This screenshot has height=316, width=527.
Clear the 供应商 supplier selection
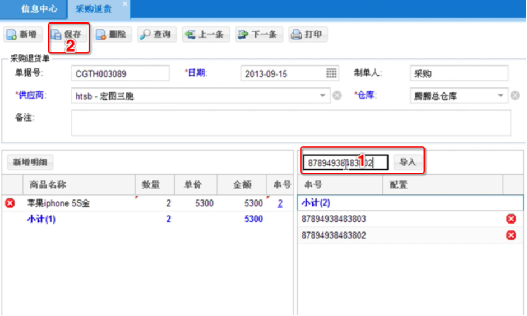click(337, 96)
